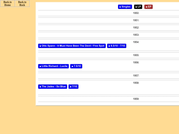Click the 1954: year label

136,42
